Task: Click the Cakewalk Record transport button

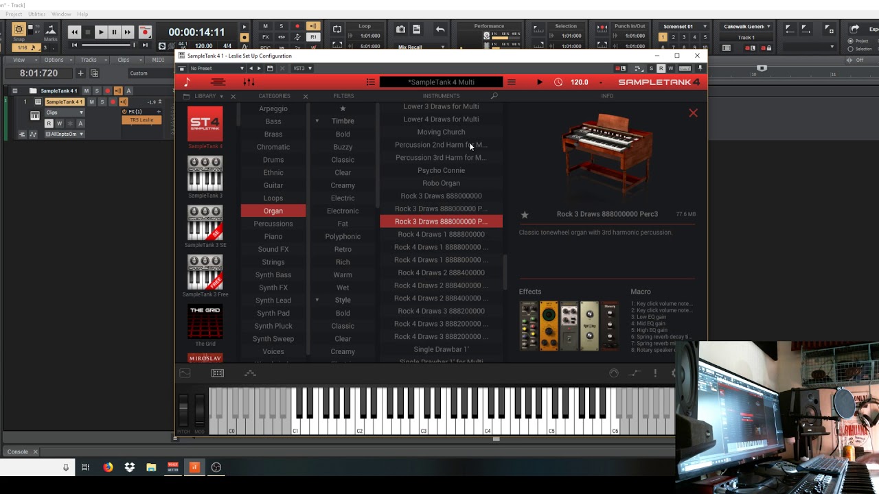Action: (145, 32)
